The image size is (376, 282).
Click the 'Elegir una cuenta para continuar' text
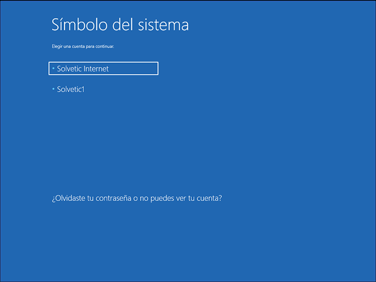tap(83, 47)
